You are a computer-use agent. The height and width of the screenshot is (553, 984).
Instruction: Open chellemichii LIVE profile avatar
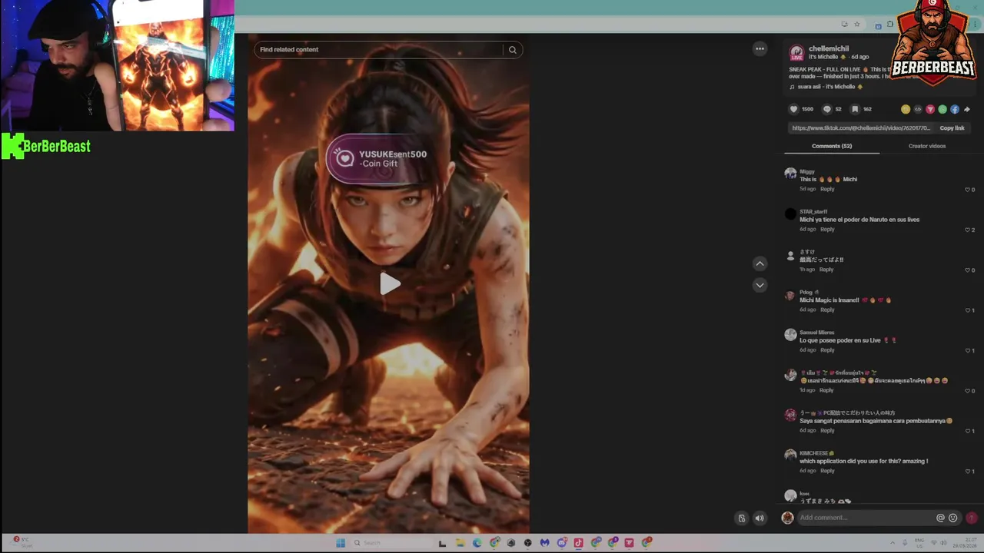[796, 53]
